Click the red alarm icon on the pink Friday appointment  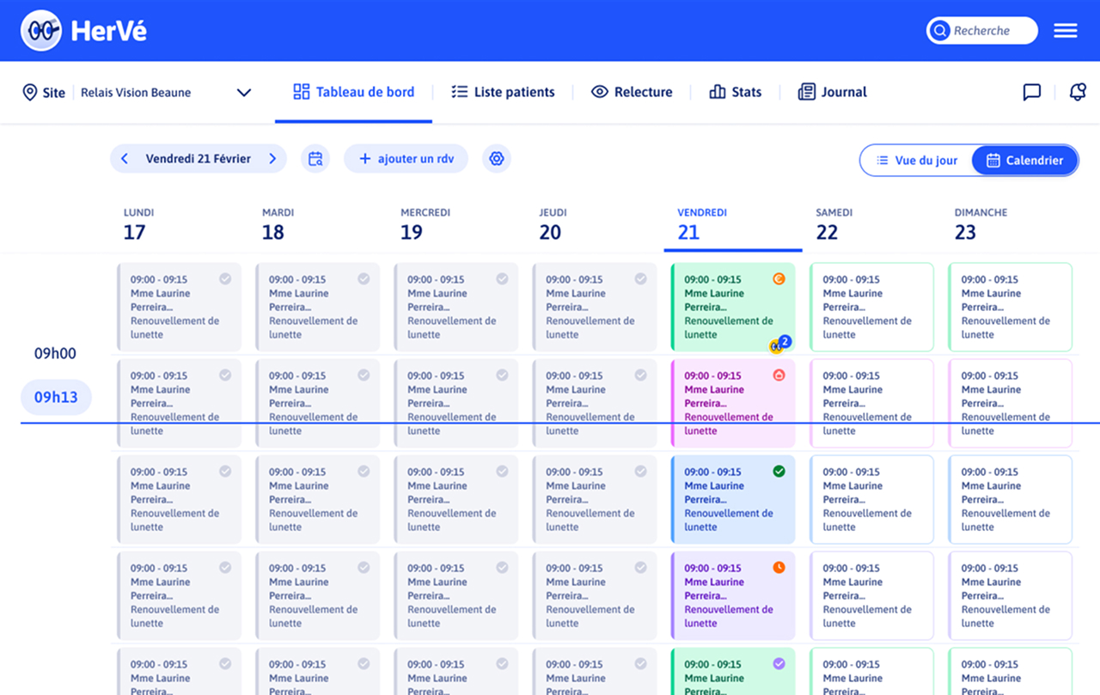tap(778, 375)
